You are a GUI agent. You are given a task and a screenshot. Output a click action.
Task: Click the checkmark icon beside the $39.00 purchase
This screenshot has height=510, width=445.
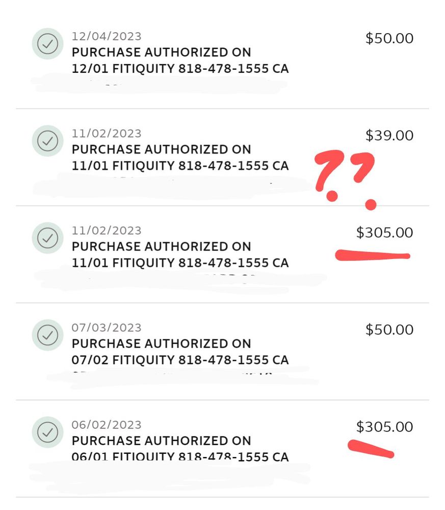(47, 141)
